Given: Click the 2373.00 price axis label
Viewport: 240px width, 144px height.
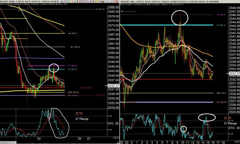Looking at the screenshot, I should 113,25.
